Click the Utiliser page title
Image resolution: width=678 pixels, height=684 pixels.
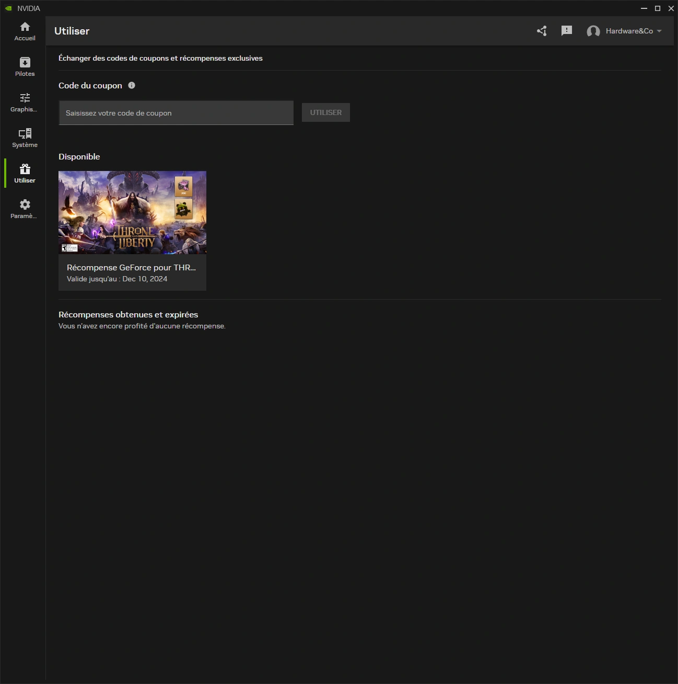[x=72, y=31]
